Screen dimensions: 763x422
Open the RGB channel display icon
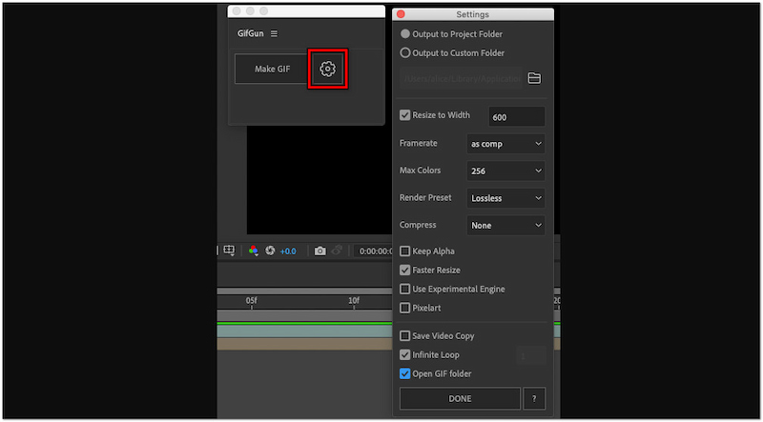coord(254,251)
